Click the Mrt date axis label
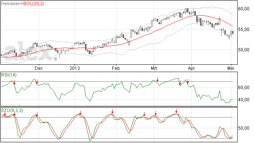The image size is (255, 143). click(154, 68)
